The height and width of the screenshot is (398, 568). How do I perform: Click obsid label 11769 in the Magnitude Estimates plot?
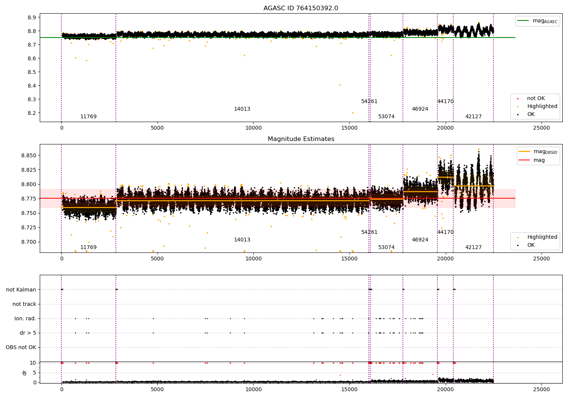pos(88,248)
